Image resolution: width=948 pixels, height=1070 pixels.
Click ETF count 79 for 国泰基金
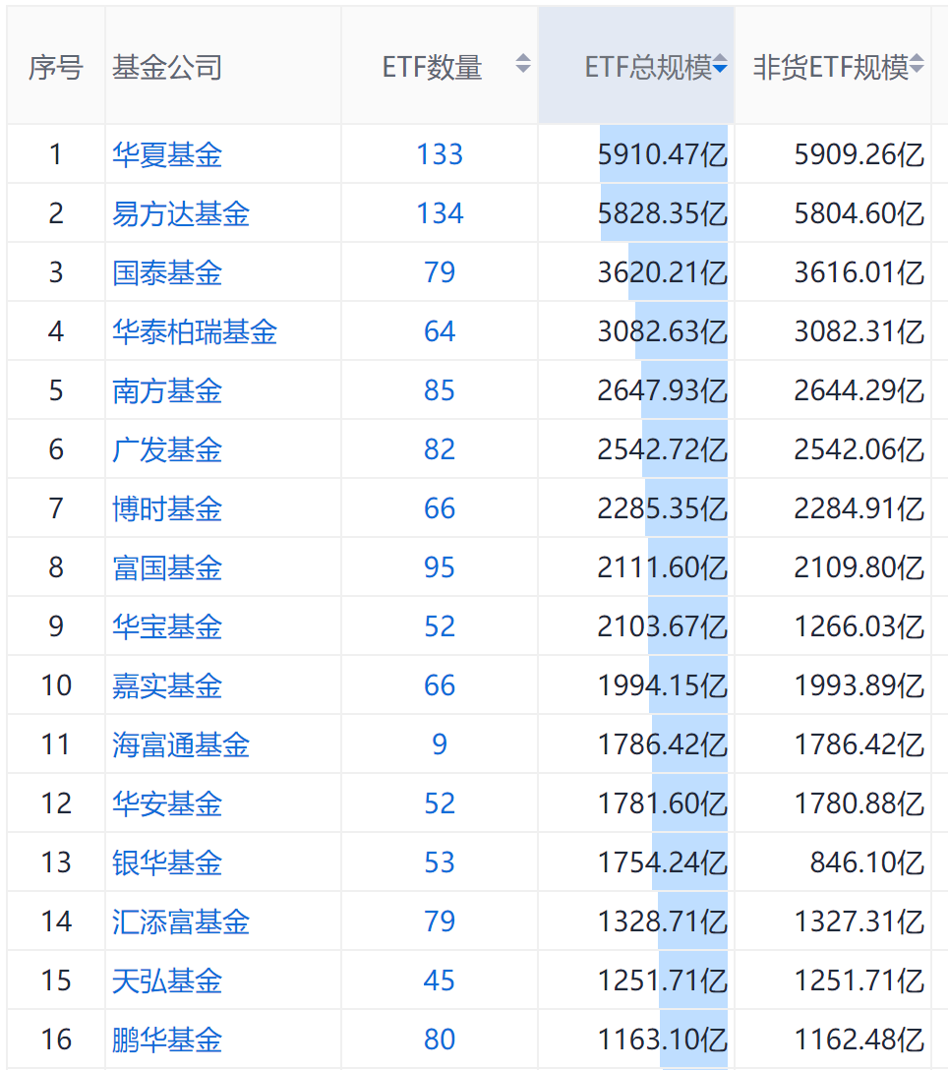pyautogui.click(x=440, y=272)
